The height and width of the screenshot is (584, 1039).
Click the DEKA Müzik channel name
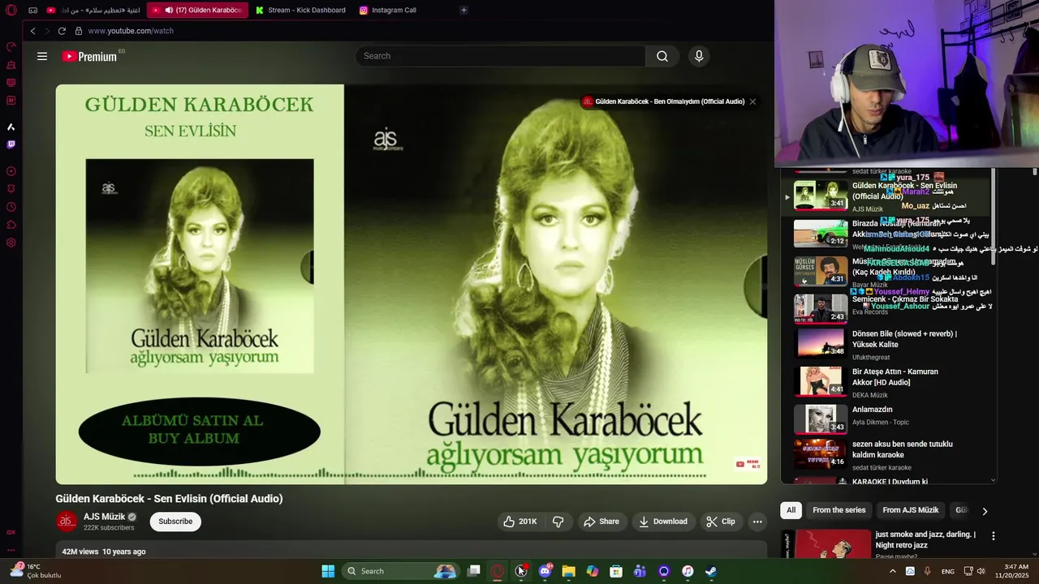tap(870, 395)
